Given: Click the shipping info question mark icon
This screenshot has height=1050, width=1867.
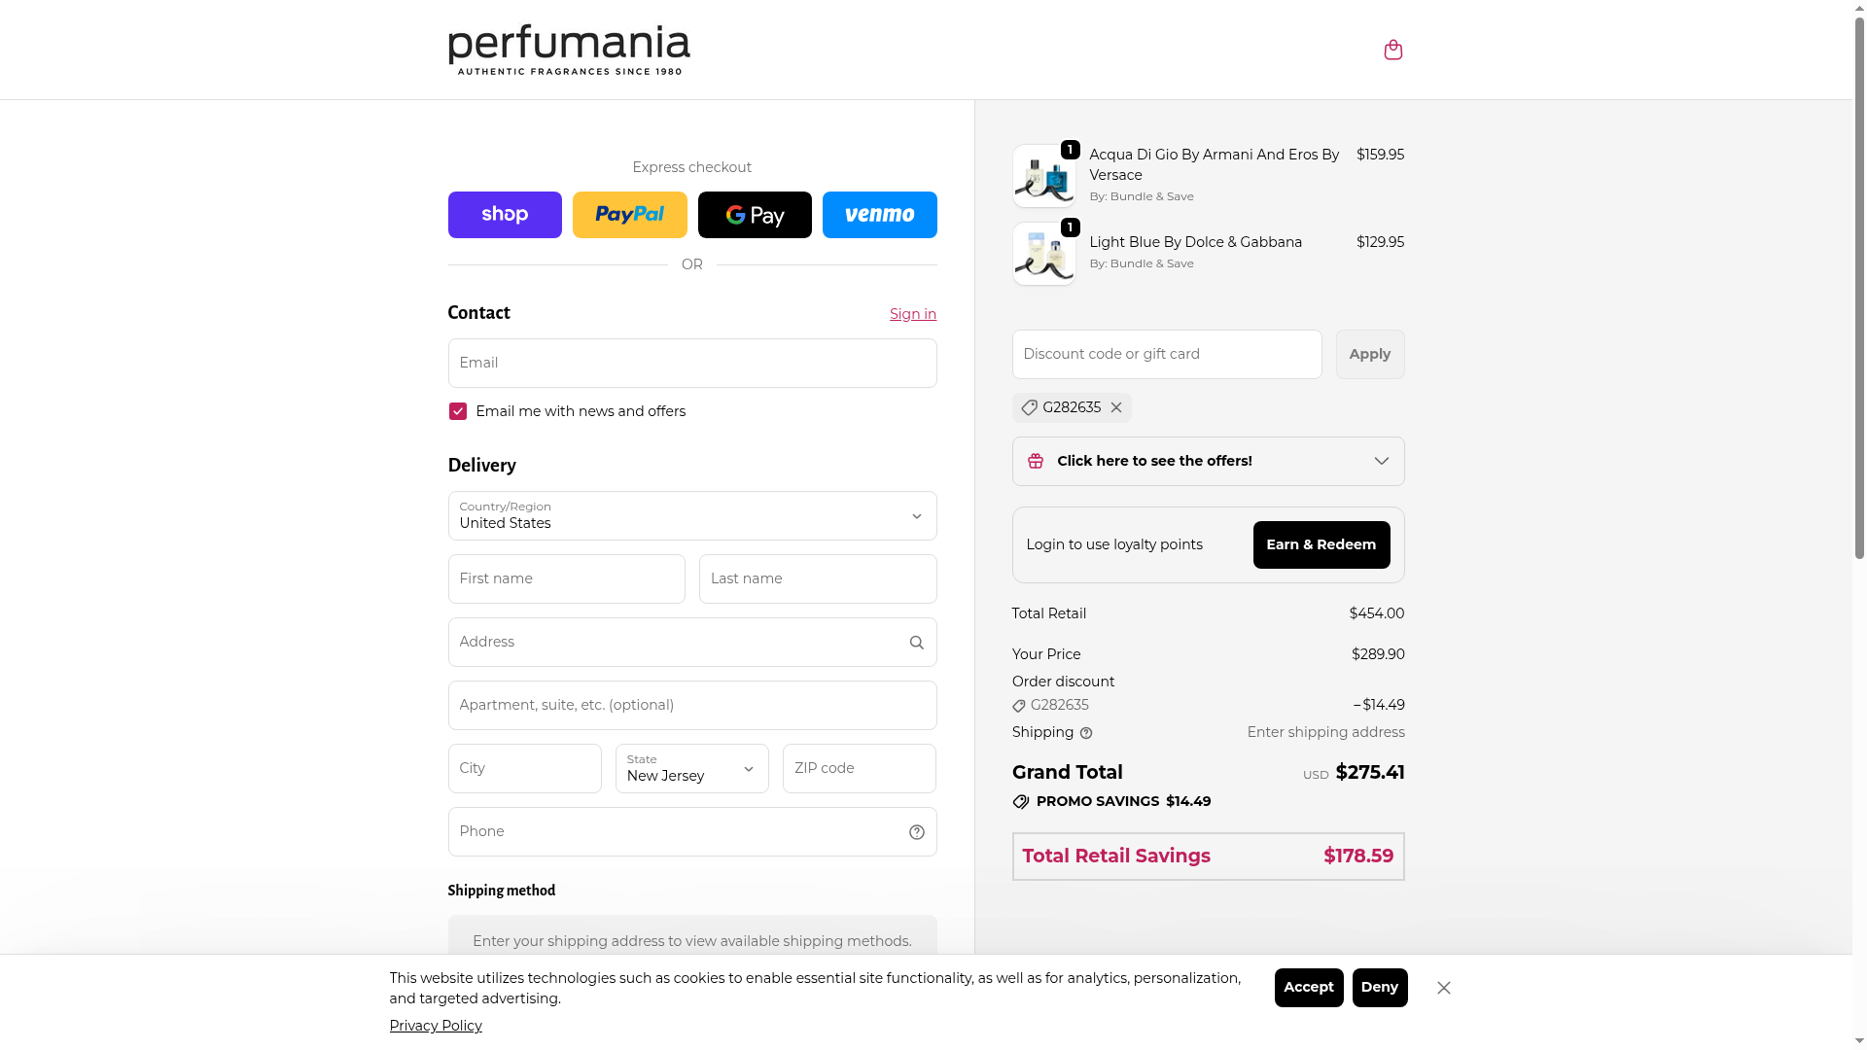Looking at the screenshot, I should [1086, 733].
